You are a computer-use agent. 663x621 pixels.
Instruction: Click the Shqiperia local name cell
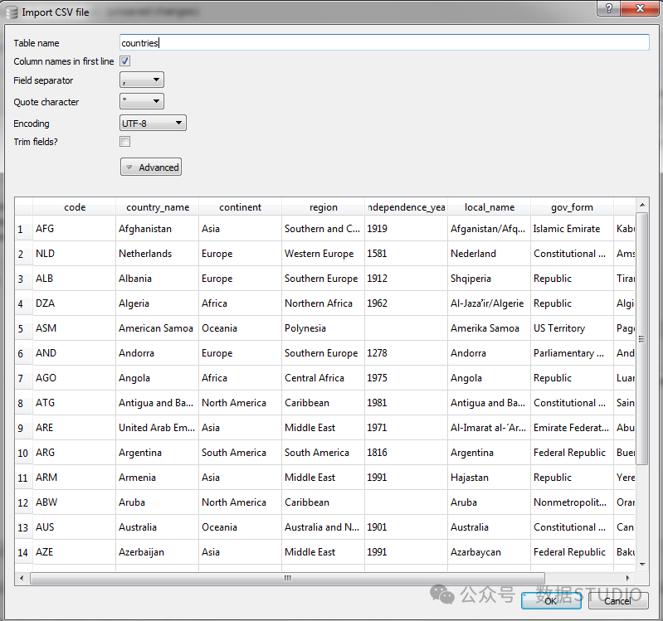pos(490,279)
